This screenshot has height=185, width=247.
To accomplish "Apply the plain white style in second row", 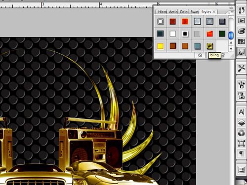I will 173,34.
